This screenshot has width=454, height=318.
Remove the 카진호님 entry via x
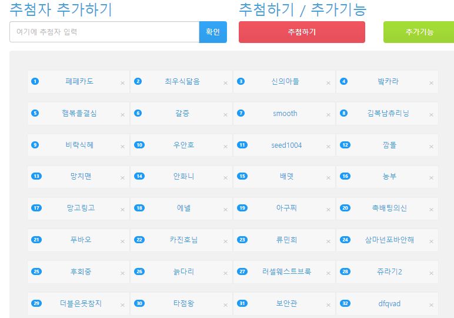click(x=225, y=241)
